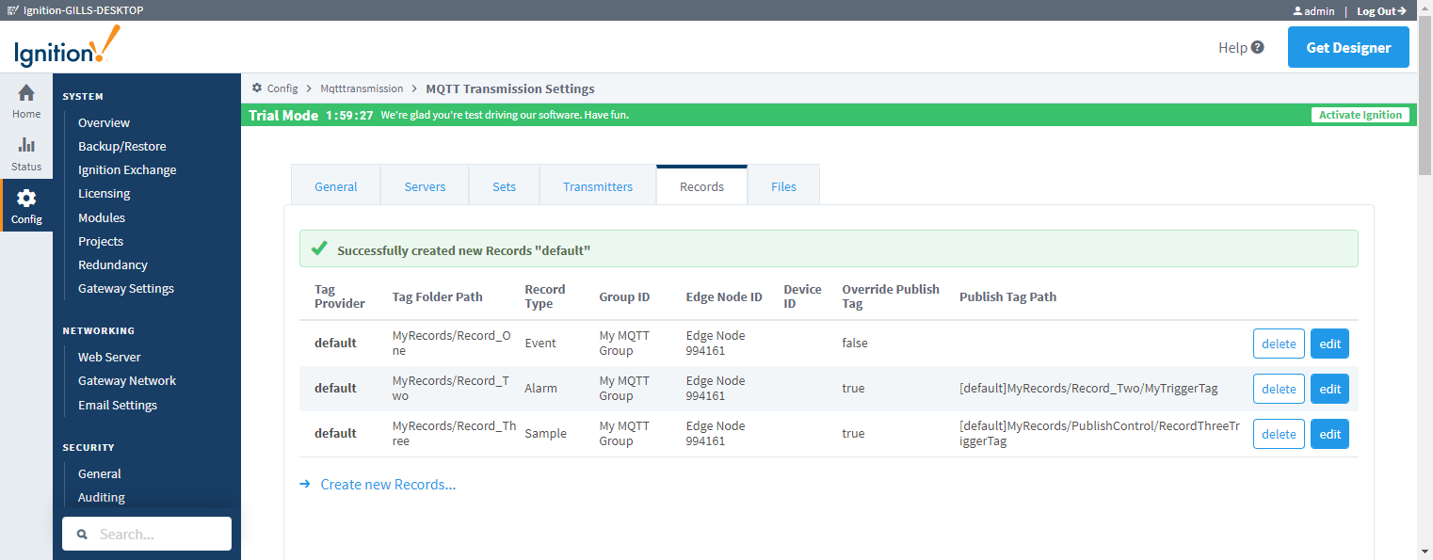This screenshot has width=1433, height=560.
Task: Open Redundancy in the sidebar
Action: coord(113,264)
